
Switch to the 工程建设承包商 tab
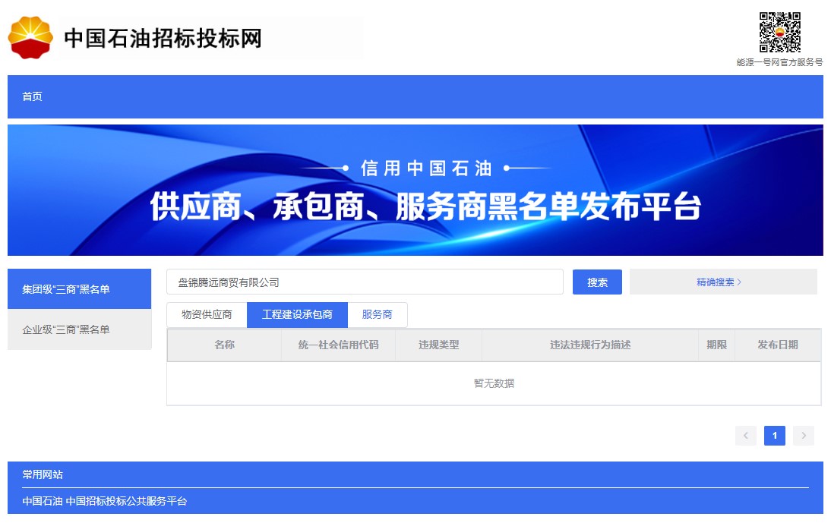pyautogui.click(x=297, y=314)
